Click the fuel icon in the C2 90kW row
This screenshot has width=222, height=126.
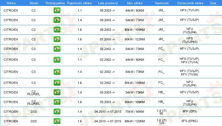coord(57,39)
